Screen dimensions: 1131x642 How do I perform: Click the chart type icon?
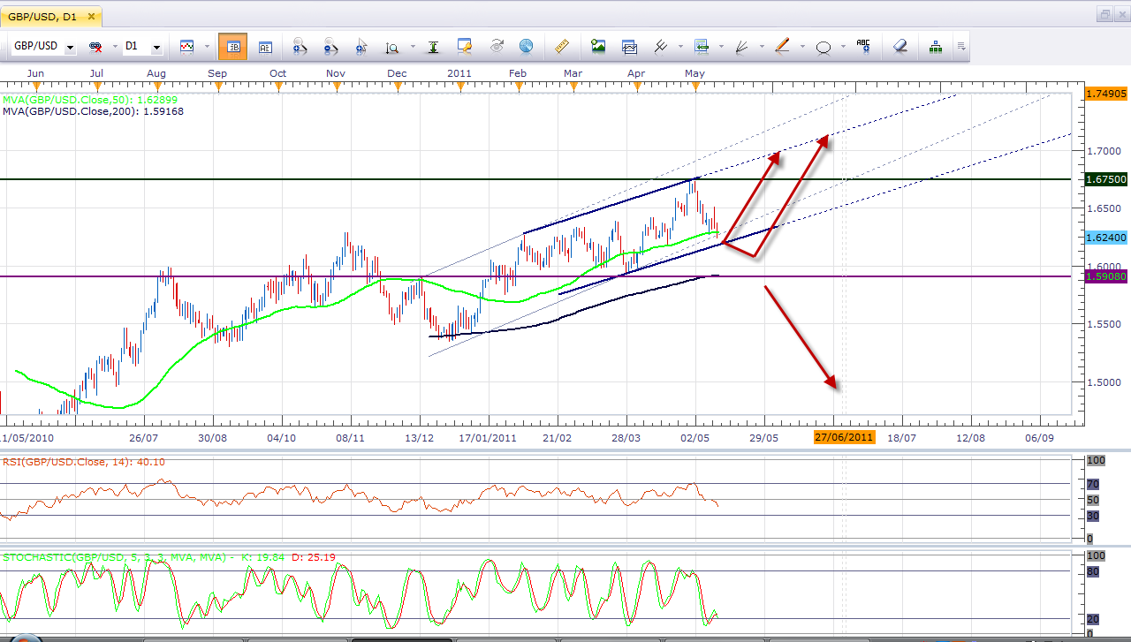187,46
